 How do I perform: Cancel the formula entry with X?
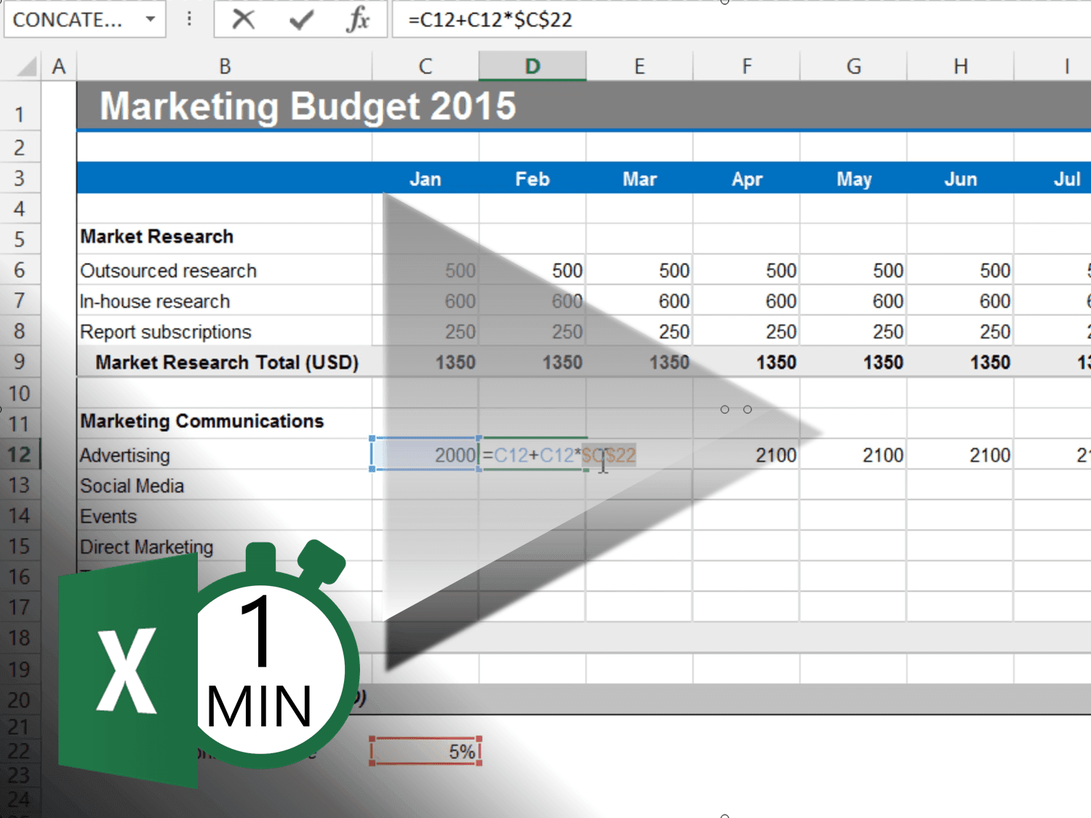(243, 20)
